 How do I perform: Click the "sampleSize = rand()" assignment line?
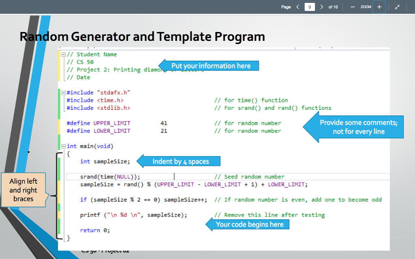(x=194, y=185)
